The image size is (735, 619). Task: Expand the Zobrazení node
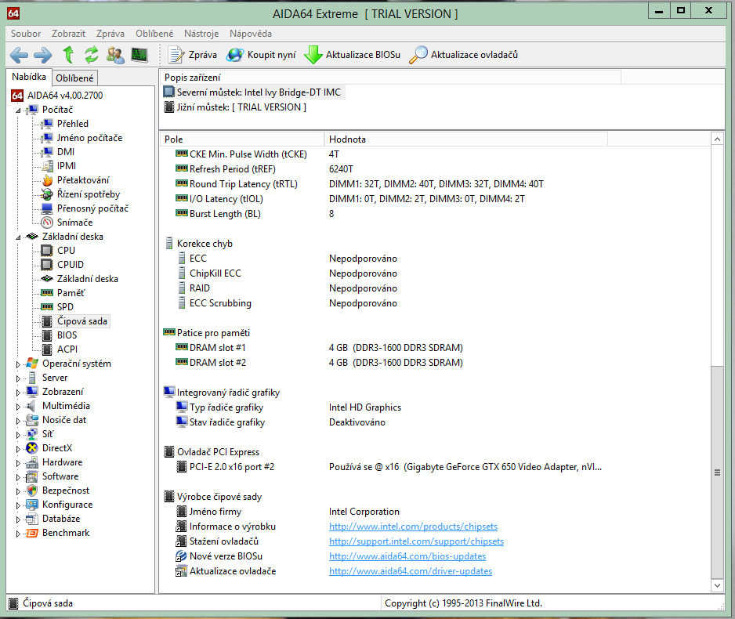pos(18,393)
